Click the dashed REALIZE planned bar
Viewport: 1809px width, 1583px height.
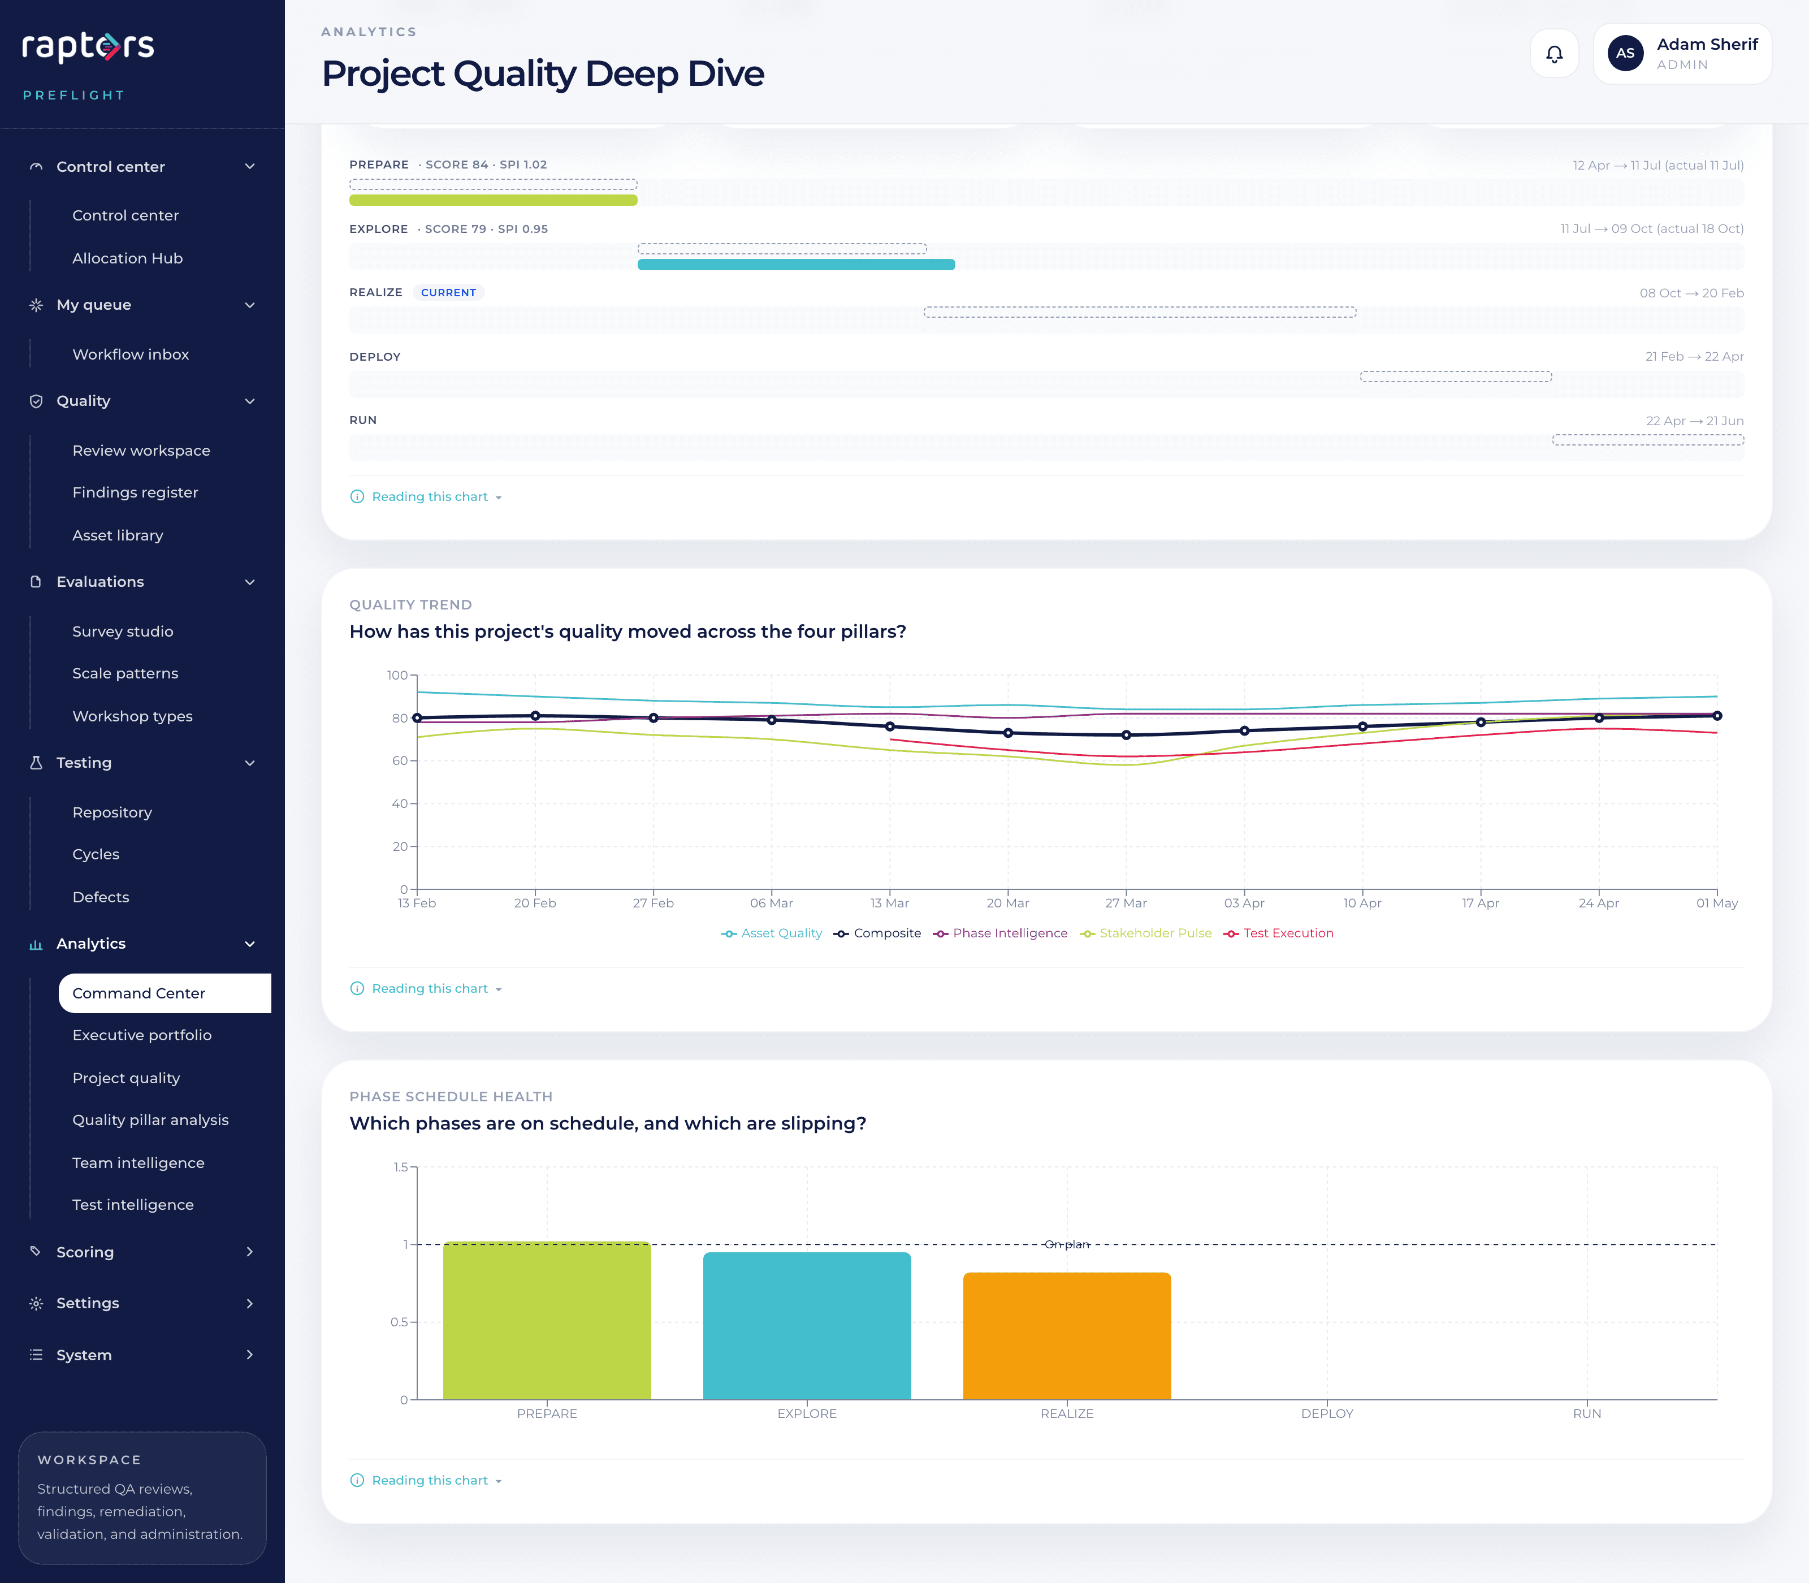[1140, 312]
